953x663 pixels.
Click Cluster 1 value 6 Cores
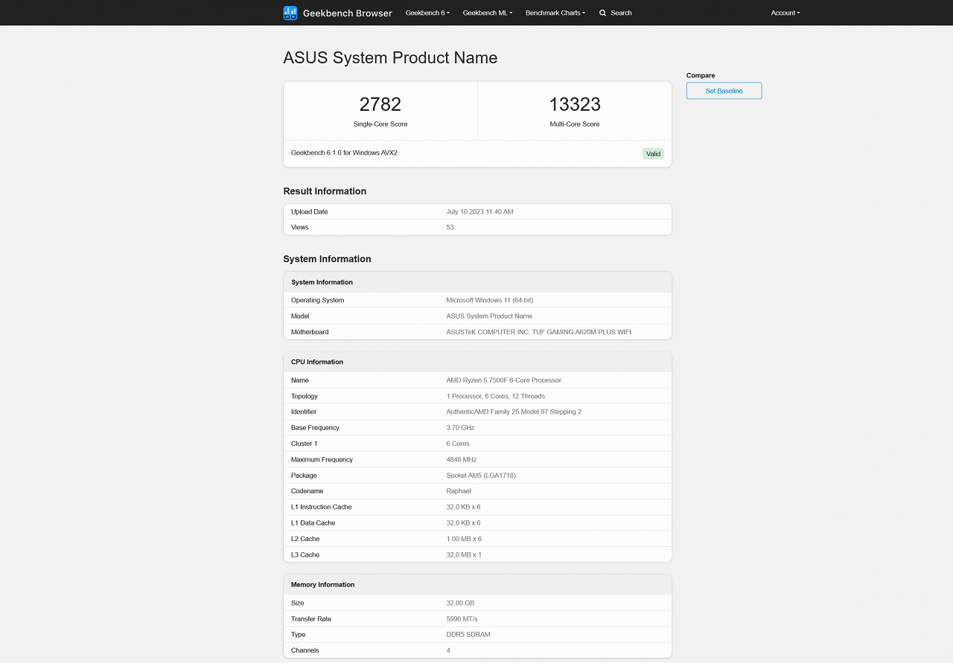(x=458, y=443)
